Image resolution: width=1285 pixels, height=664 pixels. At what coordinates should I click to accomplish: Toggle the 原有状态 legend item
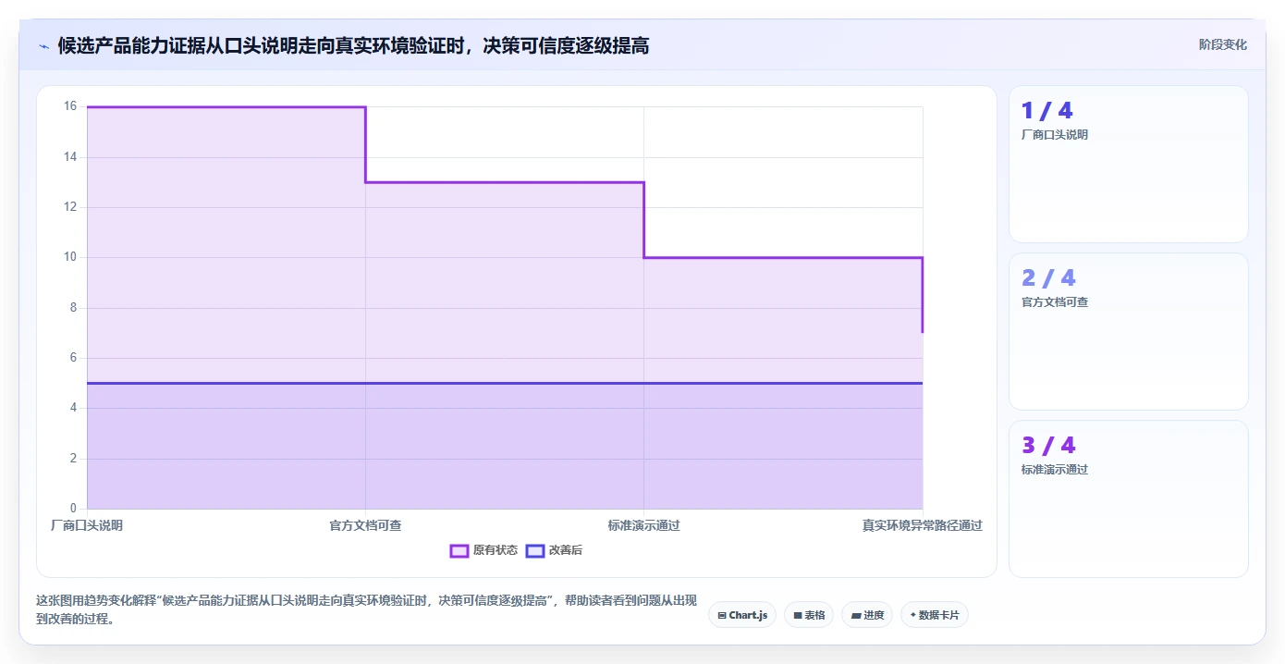(x=483, y=550)
